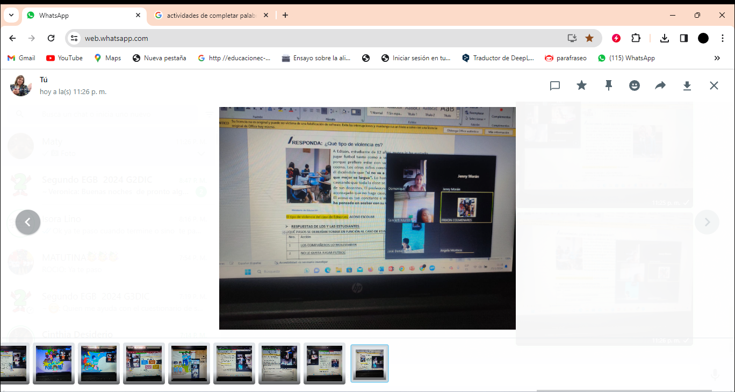Screen dimensions: 735x392
Task: Pin this image message
Action: [x=608, y=85]
